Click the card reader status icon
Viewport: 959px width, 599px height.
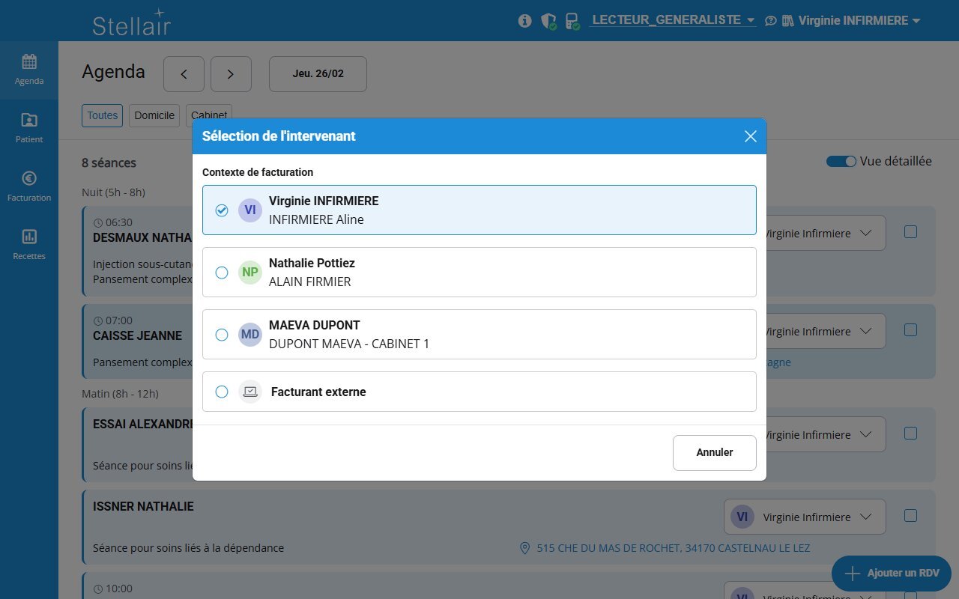click(572, 21)
